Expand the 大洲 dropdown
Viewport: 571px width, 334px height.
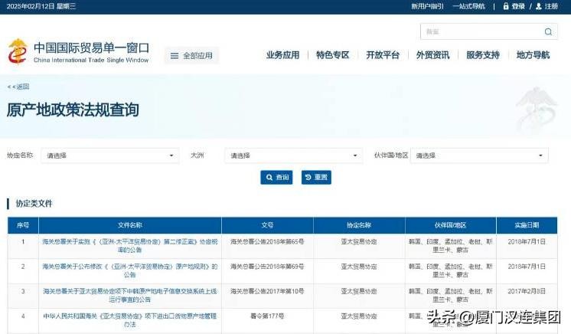coord(293,156)
